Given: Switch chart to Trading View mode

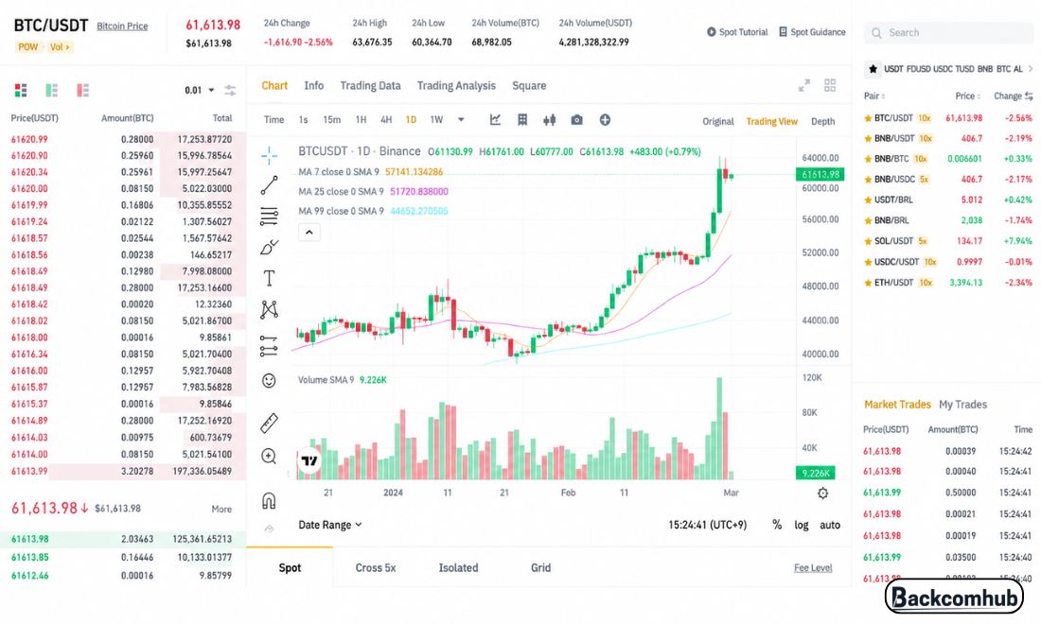Looking at the screenshot, I should (x=771, y=121).
